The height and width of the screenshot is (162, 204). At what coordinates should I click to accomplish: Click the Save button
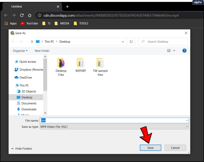pos(150,148)
